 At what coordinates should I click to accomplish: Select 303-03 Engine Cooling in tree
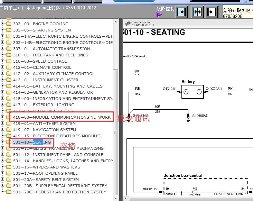point(41,24)
